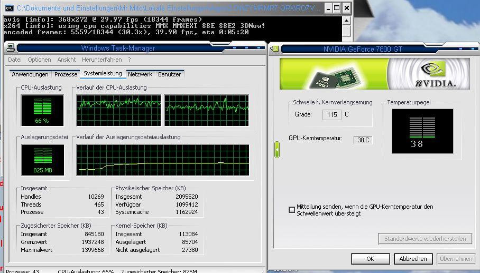
Task: Open the Ansicht menu
Action: click(x=67, y=60)
